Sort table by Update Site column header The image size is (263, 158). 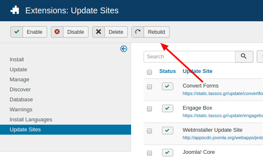point(197,71)
